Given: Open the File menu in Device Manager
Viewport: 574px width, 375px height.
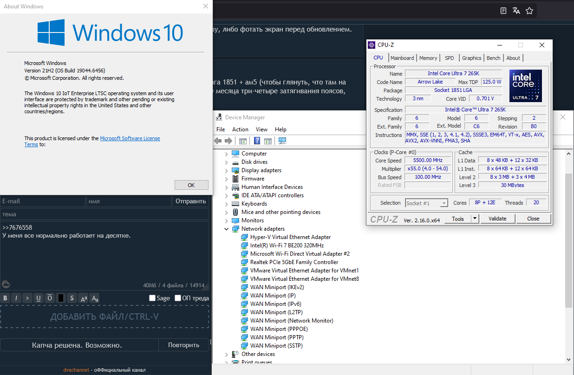Looking at the screenshot, I should click(x=221, y=129).
